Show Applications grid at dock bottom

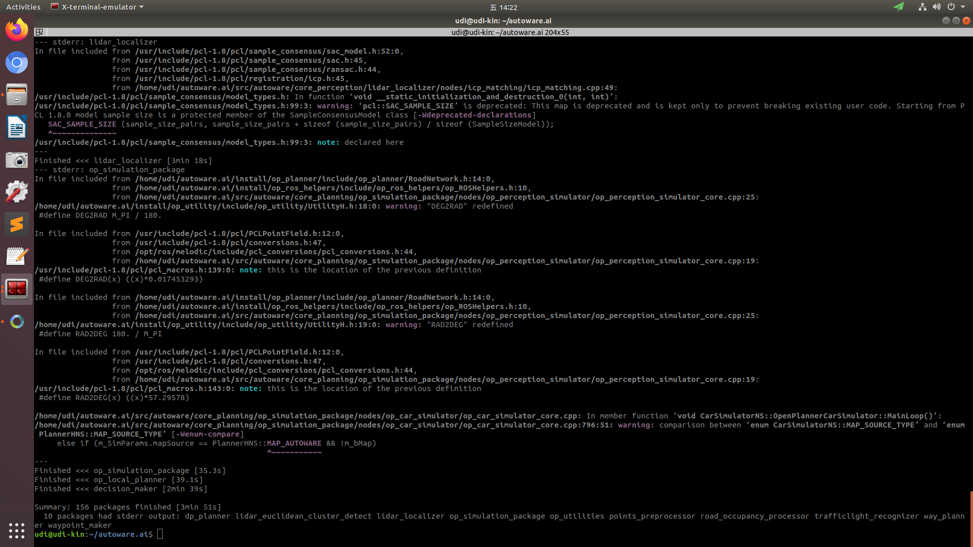[17, 530]
